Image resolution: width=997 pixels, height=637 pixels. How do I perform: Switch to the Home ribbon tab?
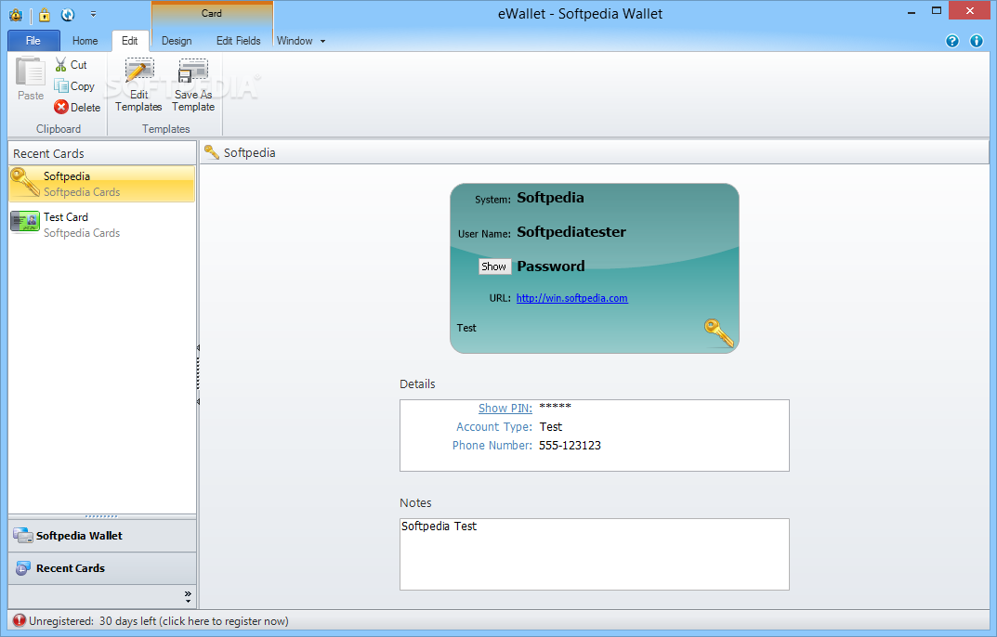[x=85, y=41]
